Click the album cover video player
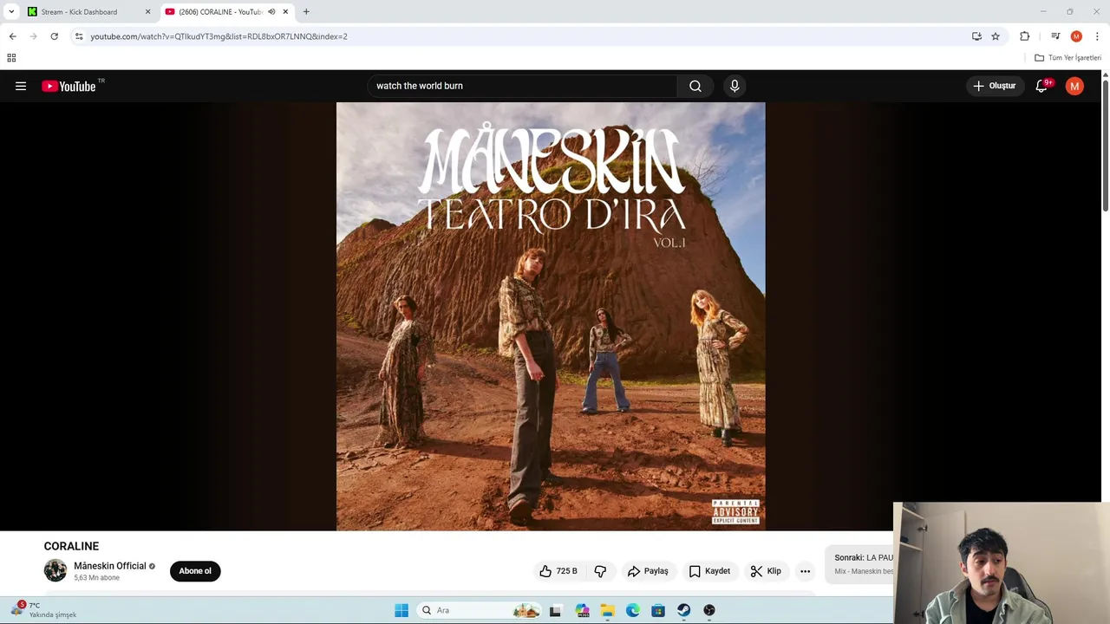Image resolution: width=1110 pixels, height=624 pixels. click(551, 316)
